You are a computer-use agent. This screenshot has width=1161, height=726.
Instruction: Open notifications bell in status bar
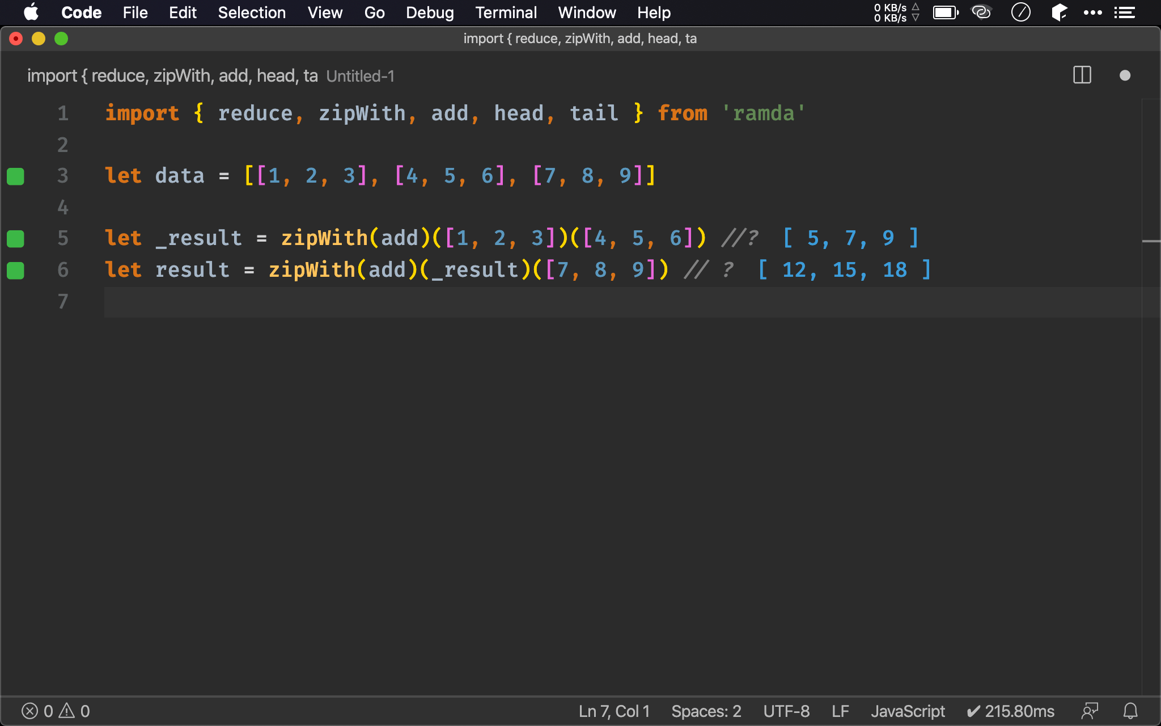point(1130,711)
